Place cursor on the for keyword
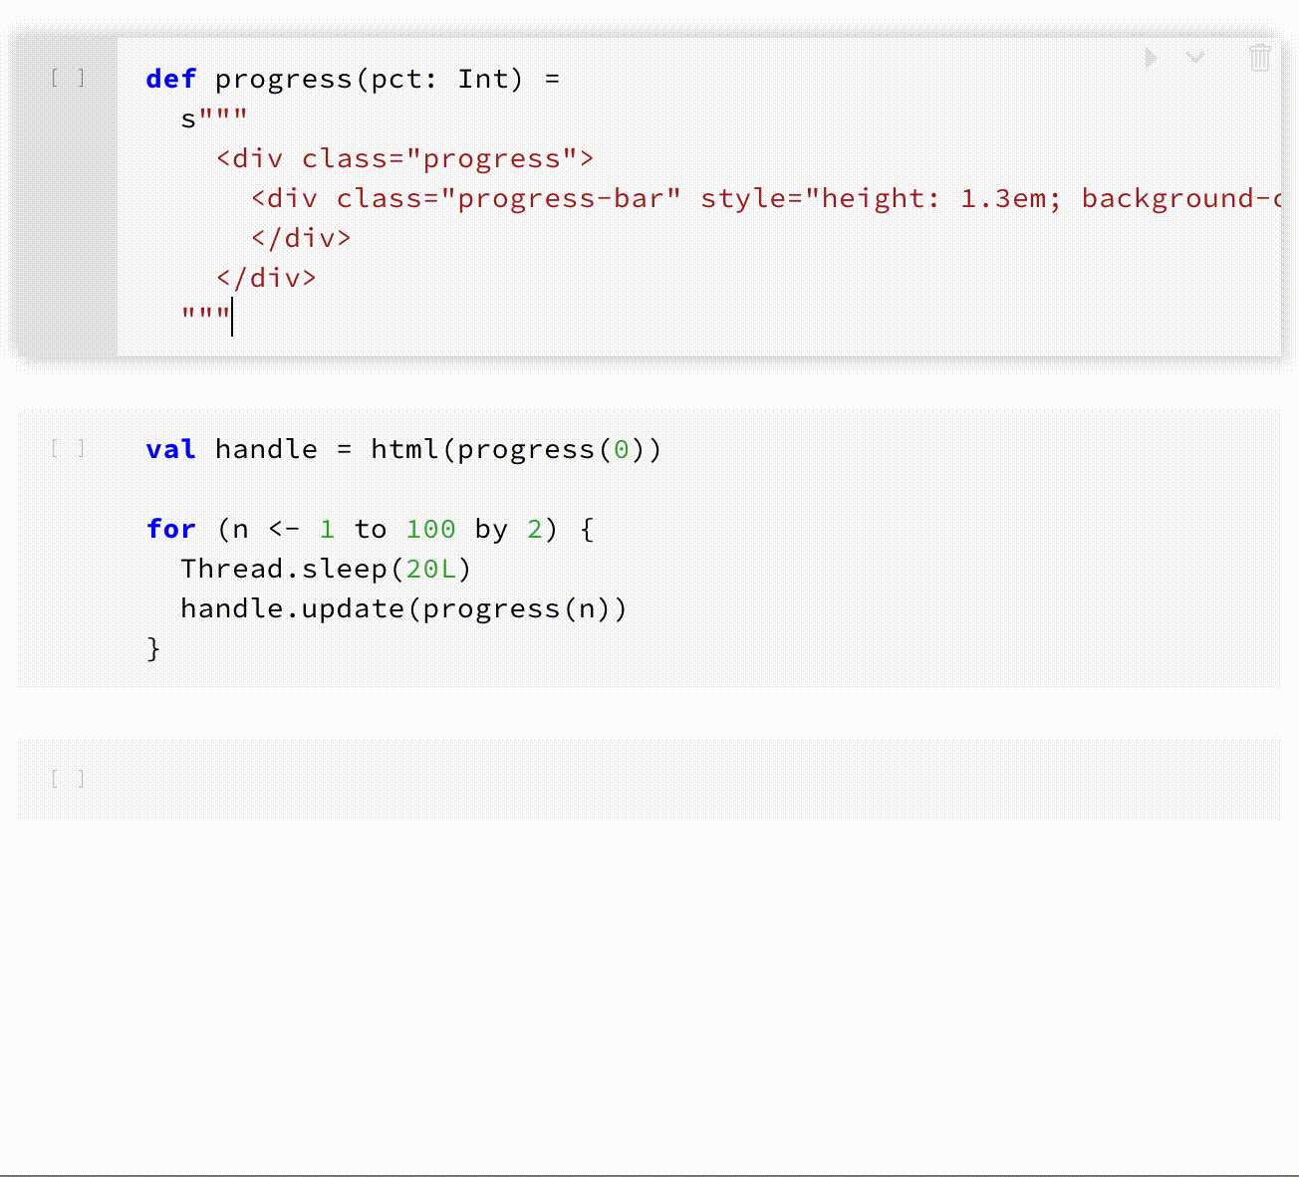The height and width of the screenshot is (1177, 1299). pos(170,529)
